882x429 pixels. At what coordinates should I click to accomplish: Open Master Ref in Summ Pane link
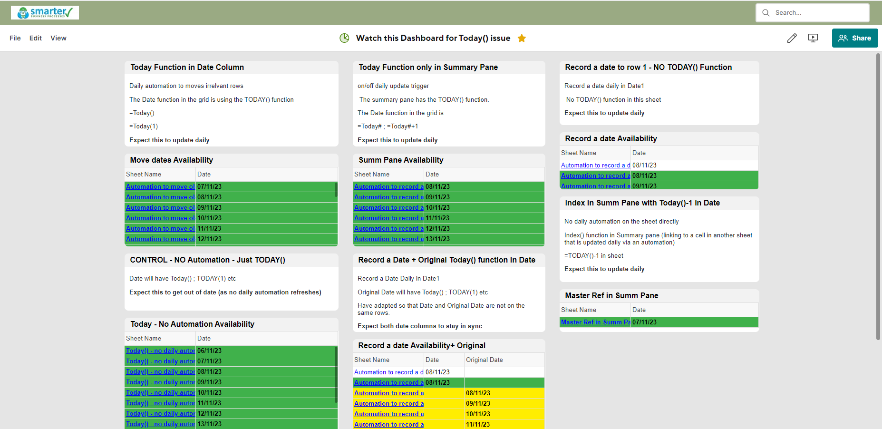(595, 322)
